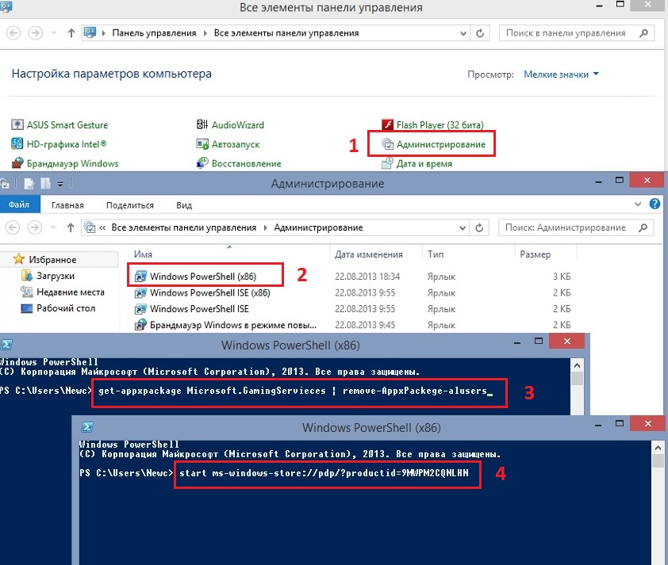The width and height of the screenshot is (668, 565).
Task: Expand Администрирование address bar history dropdown
Action: pyautogui.click(x=463, y=228)
